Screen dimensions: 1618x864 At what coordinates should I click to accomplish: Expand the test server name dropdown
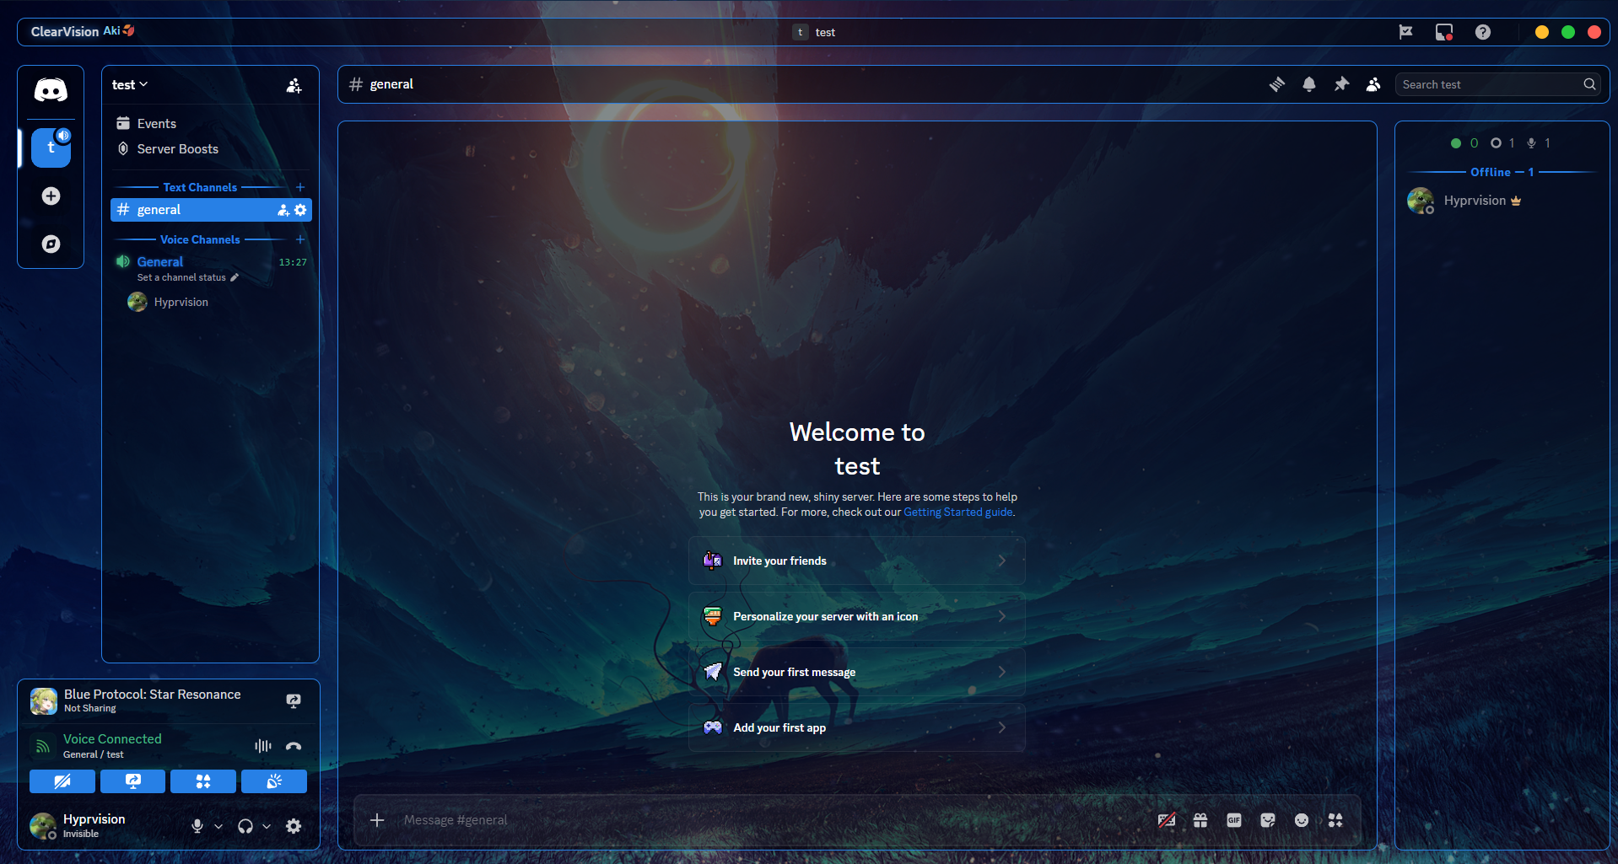[x=129, y=84]
